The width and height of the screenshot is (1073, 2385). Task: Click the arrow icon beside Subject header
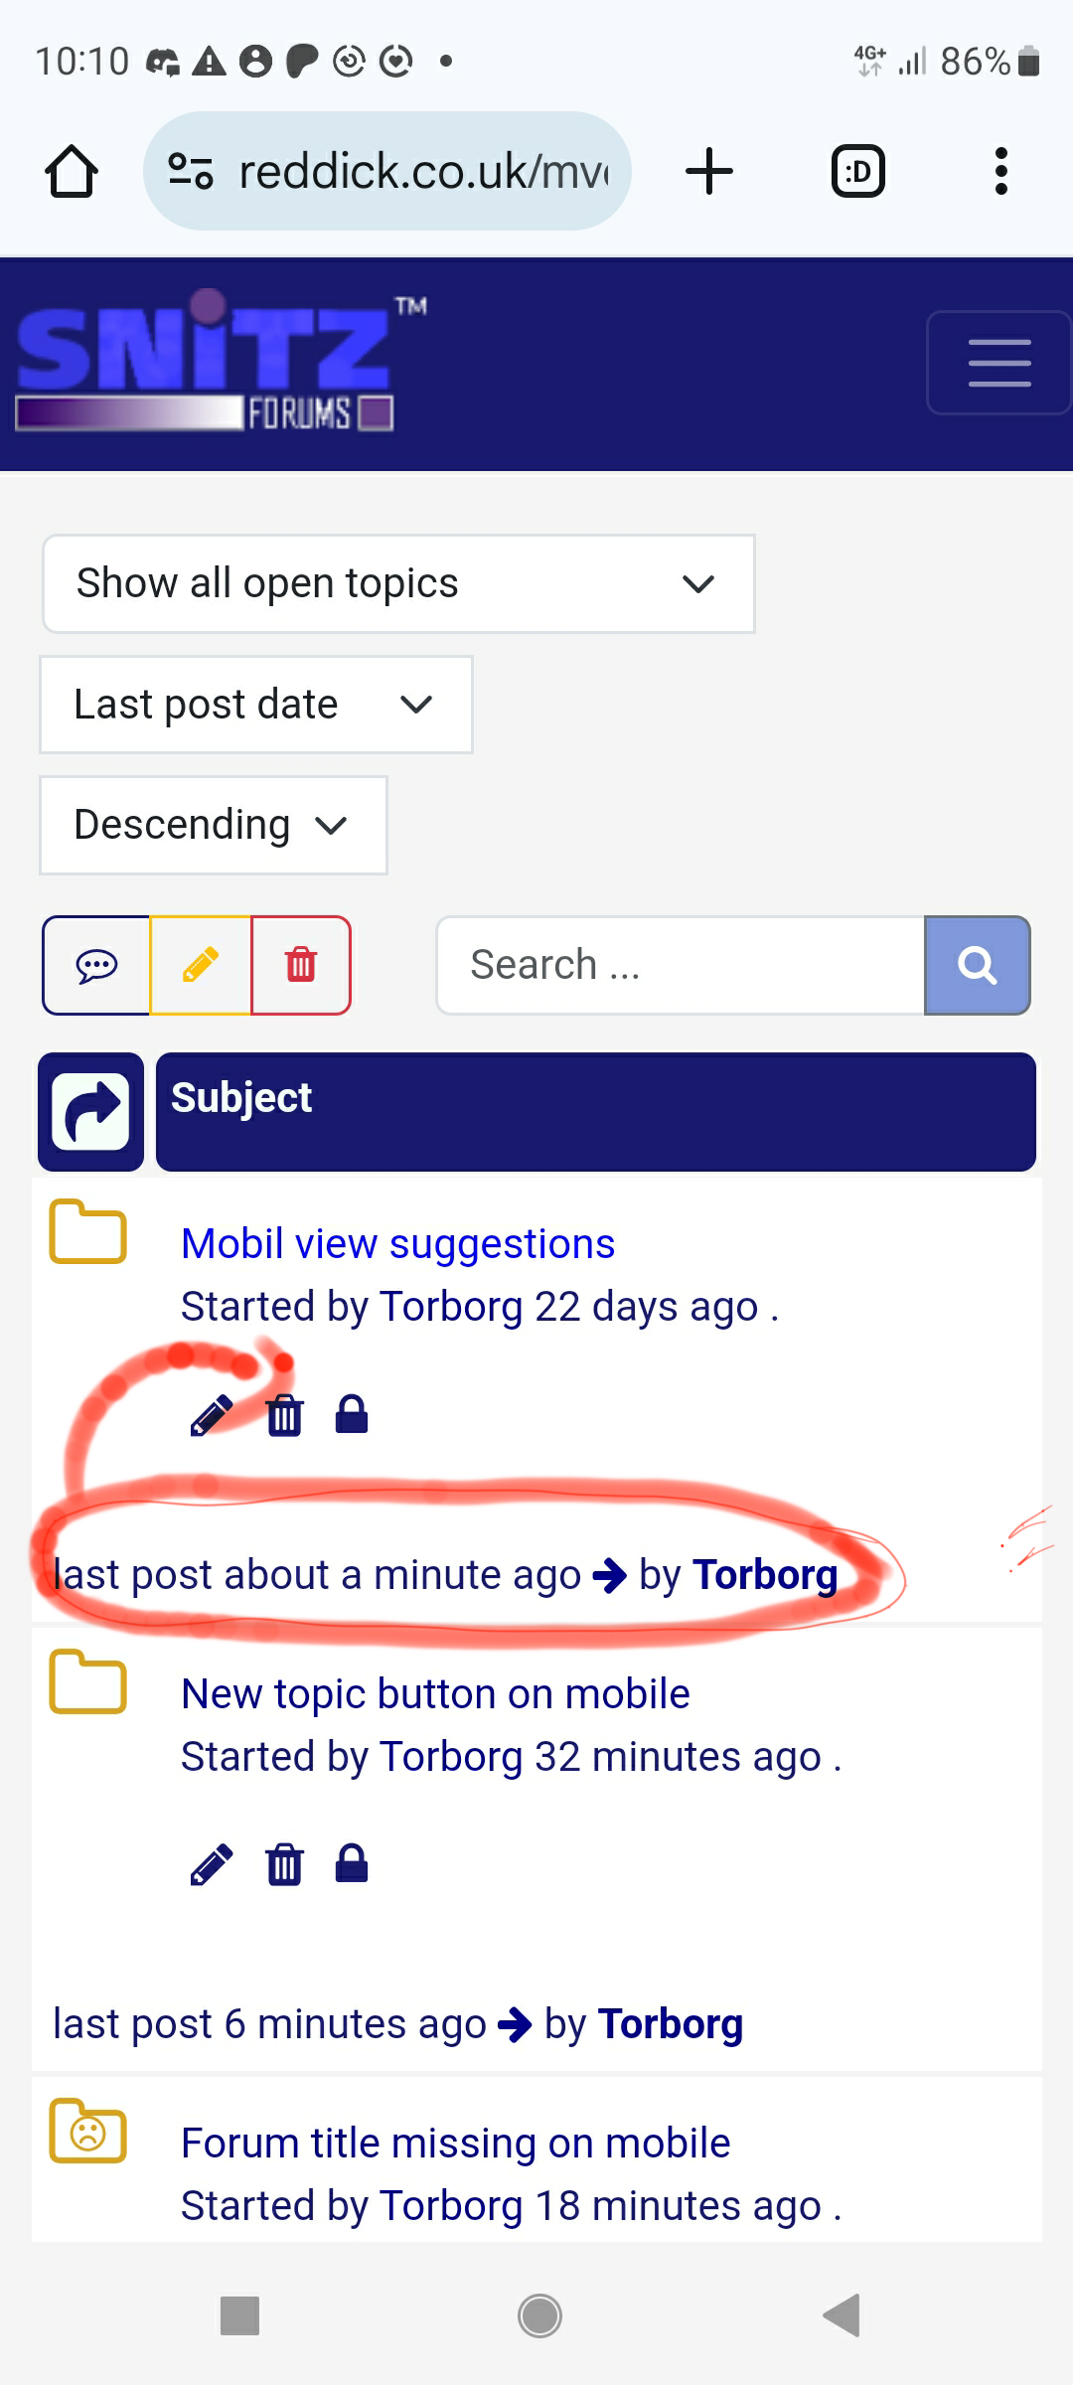pos(90,1111)
